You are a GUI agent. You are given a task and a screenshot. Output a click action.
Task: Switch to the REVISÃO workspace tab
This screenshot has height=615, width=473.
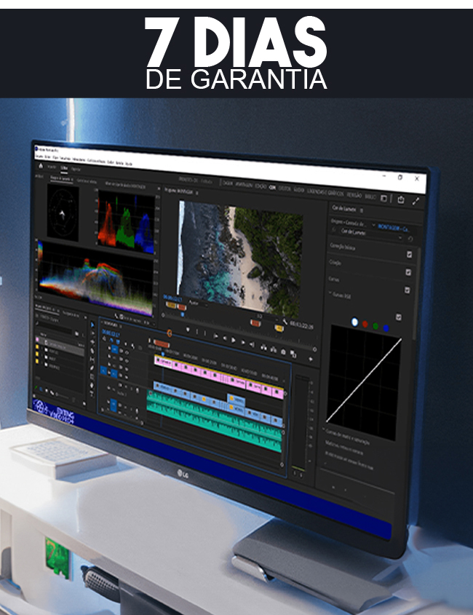354,195
